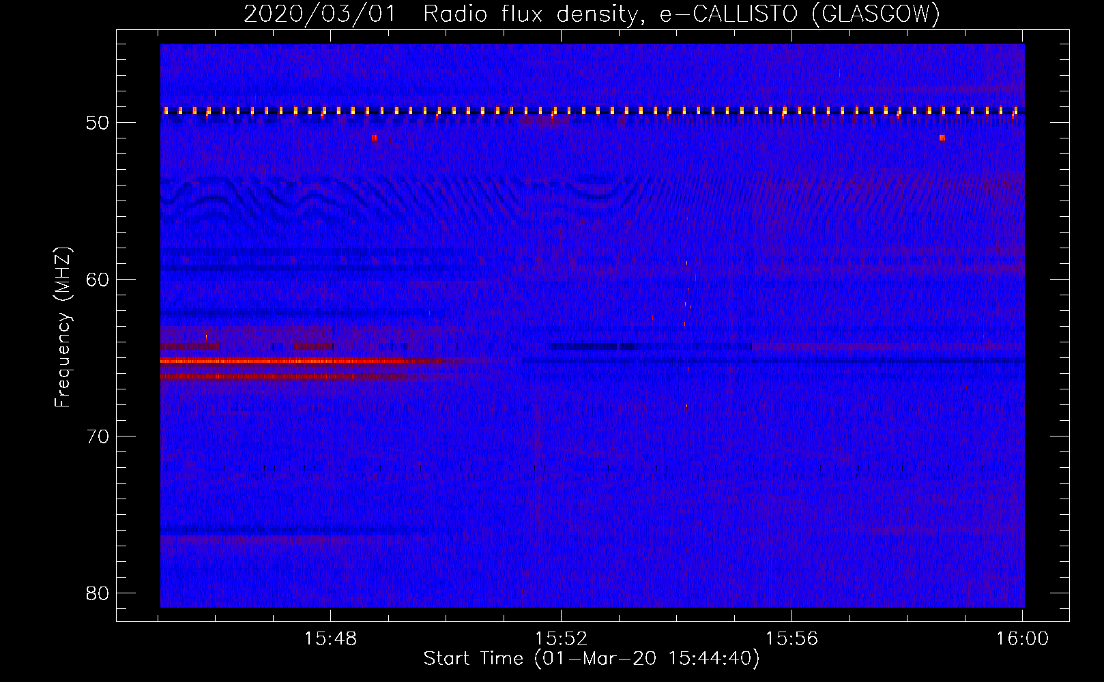The height and width of the screenshot is (682, 1104).
Task: Click the red square marker near 51 MHz at 15:48
Action: pyautogui.click(x=375, y=138)
